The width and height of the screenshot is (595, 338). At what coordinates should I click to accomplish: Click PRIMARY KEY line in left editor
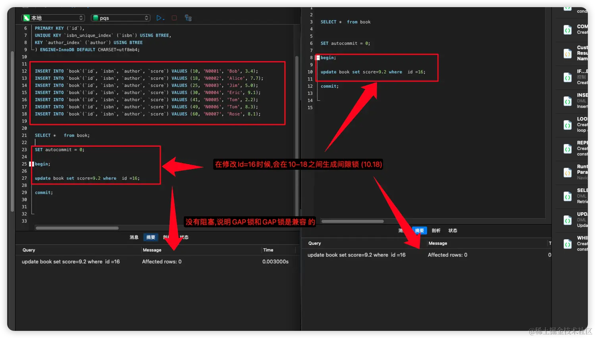pyautogui.click(x=60, y=28)
